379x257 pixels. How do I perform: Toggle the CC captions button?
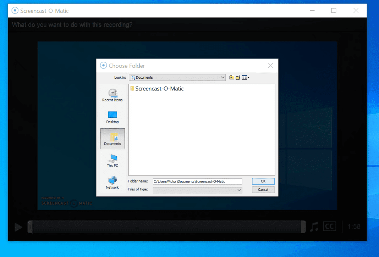[329, 227]
